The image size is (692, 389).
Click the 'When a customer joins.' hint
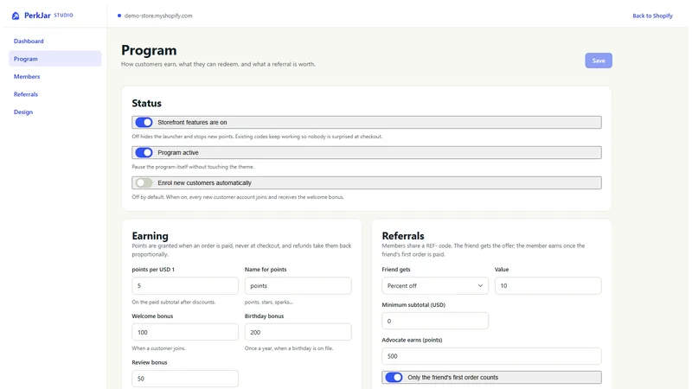(158, 348)
